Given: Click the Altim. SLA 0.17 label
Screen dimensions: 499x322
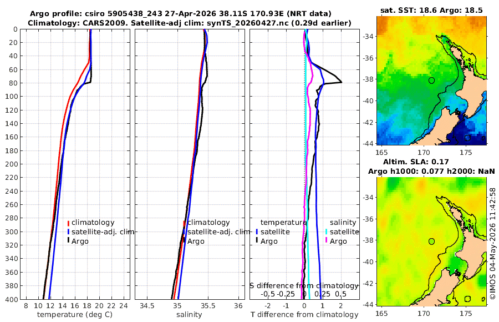Looking at the screenshot, I should coord(416,162).
